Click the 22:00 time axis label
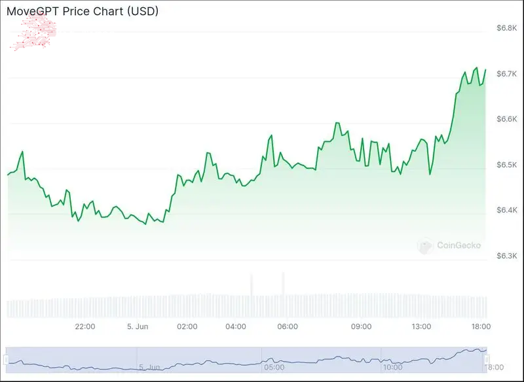Image resolution: width=524 pixels, height=382 pixels. [85, 326]
